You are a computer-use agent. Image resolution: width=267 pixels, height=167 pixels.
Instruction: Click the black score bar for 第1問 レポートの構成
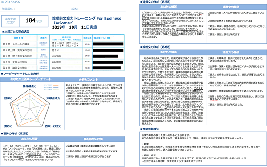(108, 44)
